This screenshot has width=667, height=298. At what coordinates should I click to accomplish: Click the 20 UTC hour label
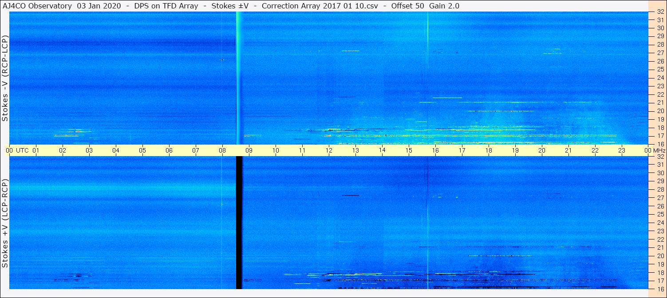(542, 150)
